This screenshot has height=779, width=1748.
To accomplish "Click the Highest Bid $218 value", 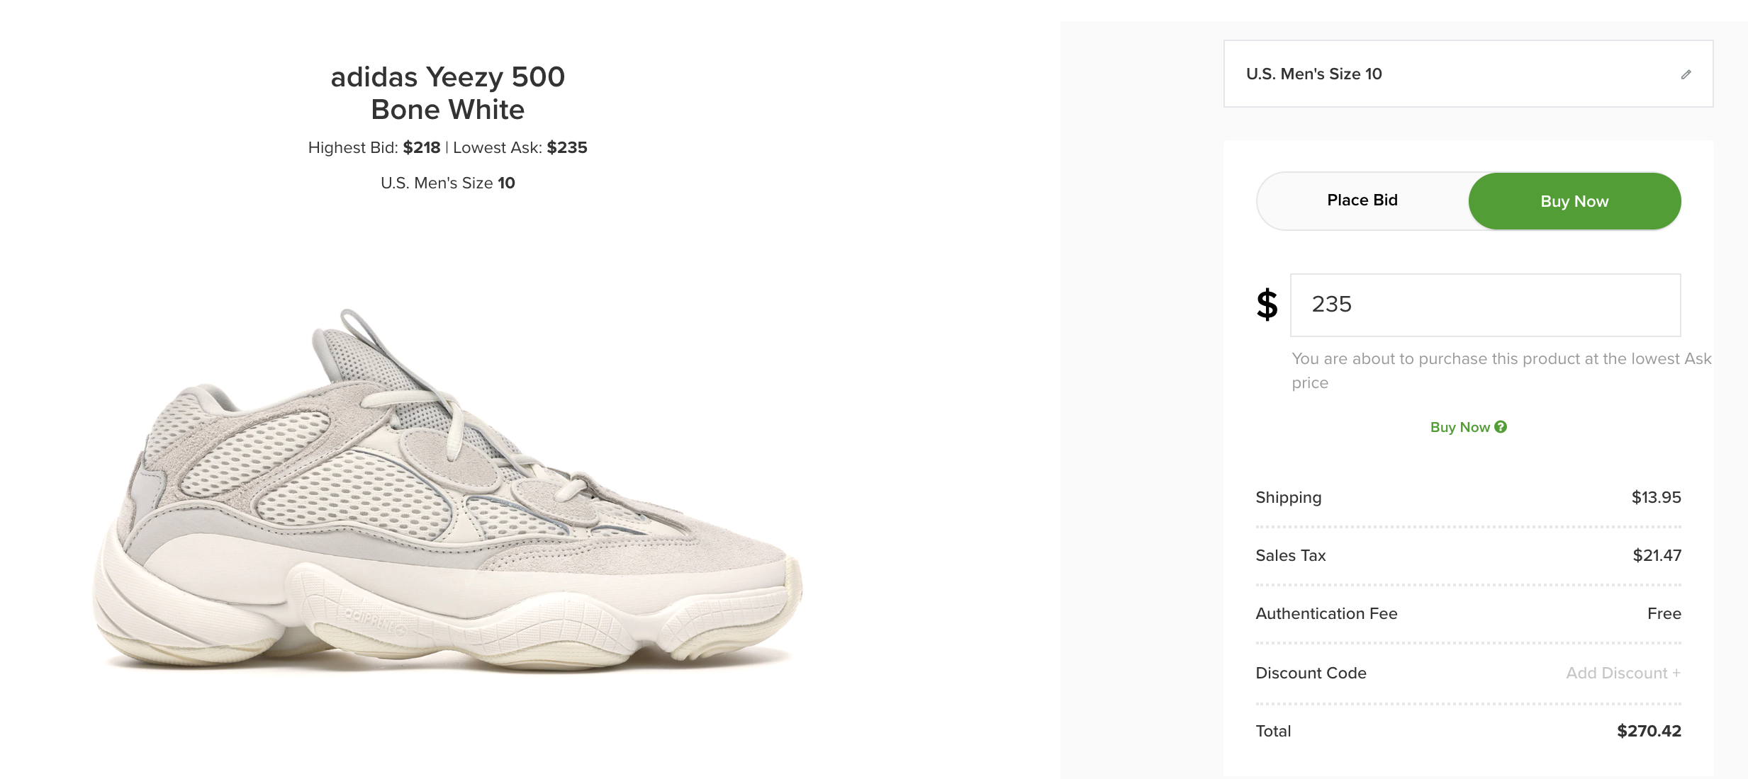I will point(421,147).
